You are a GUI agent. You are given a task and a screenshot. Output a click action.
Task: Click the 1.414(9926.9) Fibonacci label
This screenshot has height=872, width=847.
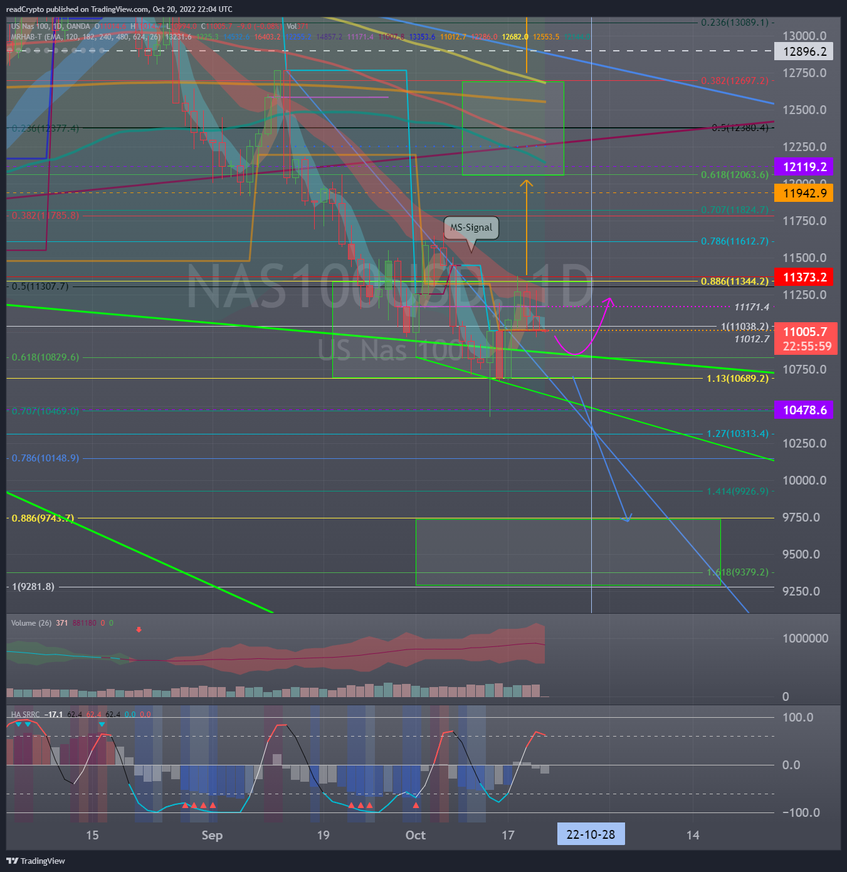click(x=737, y=491)
